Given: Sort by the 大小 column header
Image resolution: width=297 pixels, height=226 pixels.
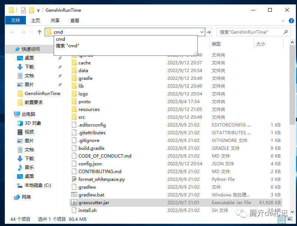Looking at the screenshot, I should (261, 44).
